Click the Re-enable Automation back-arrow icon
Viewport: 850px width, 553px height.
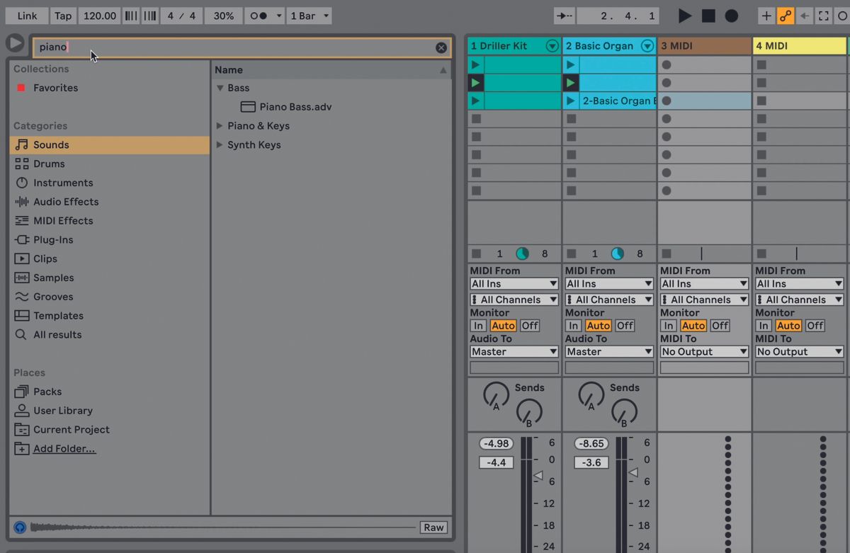[x=805, y=16]
